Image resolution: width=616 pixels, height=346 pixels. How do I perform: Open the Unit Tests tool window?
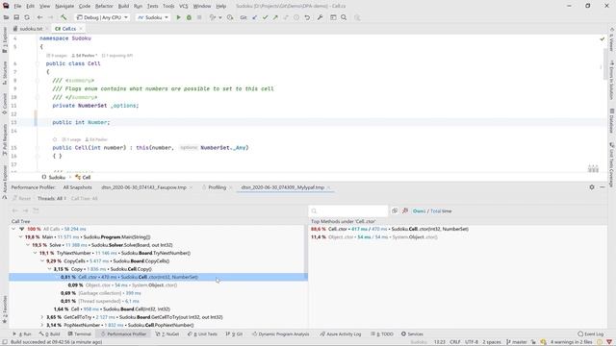pyautogui.click(x=202, y=334)
